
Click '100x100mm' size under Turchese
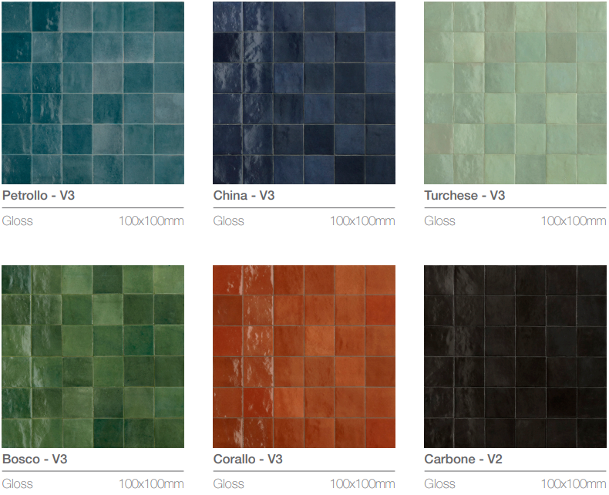[x=574, y=221]
